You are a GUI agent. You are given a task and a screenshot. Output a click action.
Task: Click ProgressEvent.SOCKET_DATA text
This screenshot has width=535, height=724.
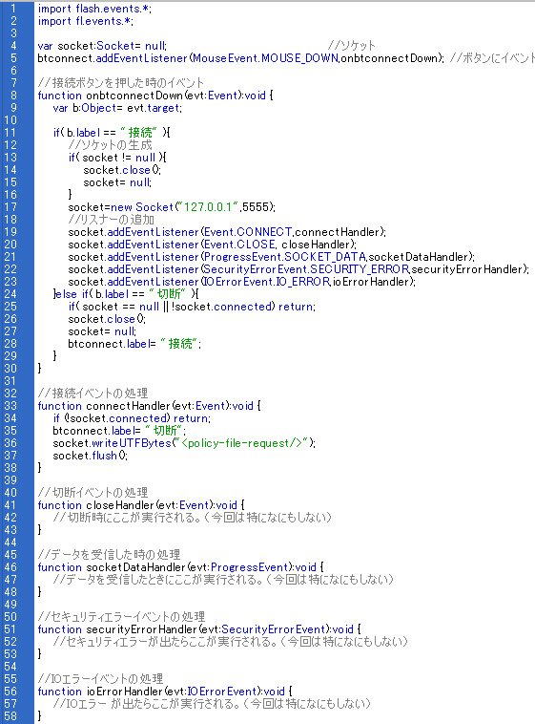point(285,257)
